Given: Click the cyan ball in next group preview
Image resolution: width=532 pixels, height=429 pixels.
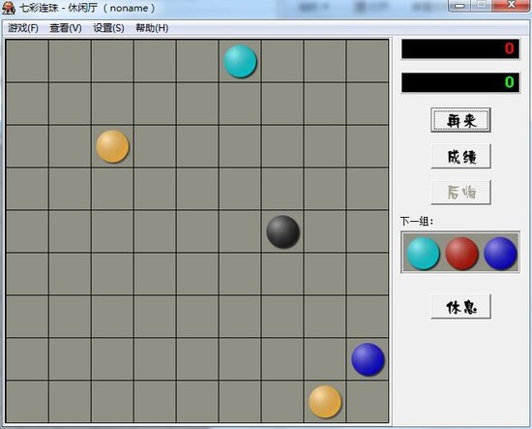Looking at the screenshot, I should (x=423, y=254).
